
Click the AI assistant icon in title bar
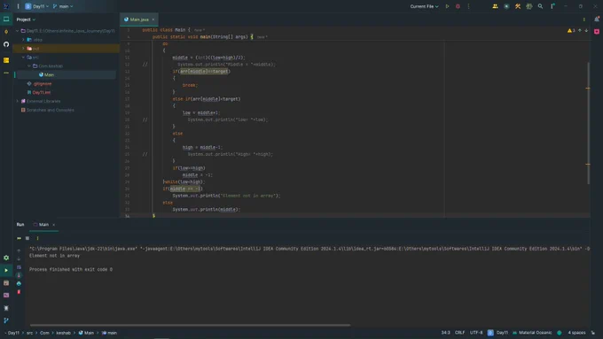(506, 6)
